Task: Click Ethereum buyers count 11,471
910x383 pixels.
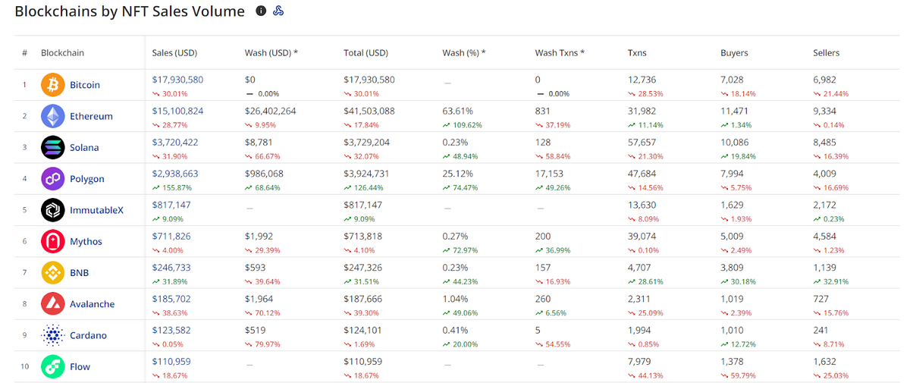Action: [x=733, y=111]
